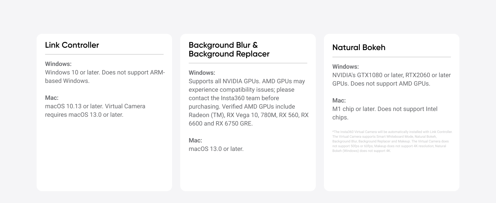496x203 pixels.
Task: Click the Mac label in Background Blur card
Action: 195,140
